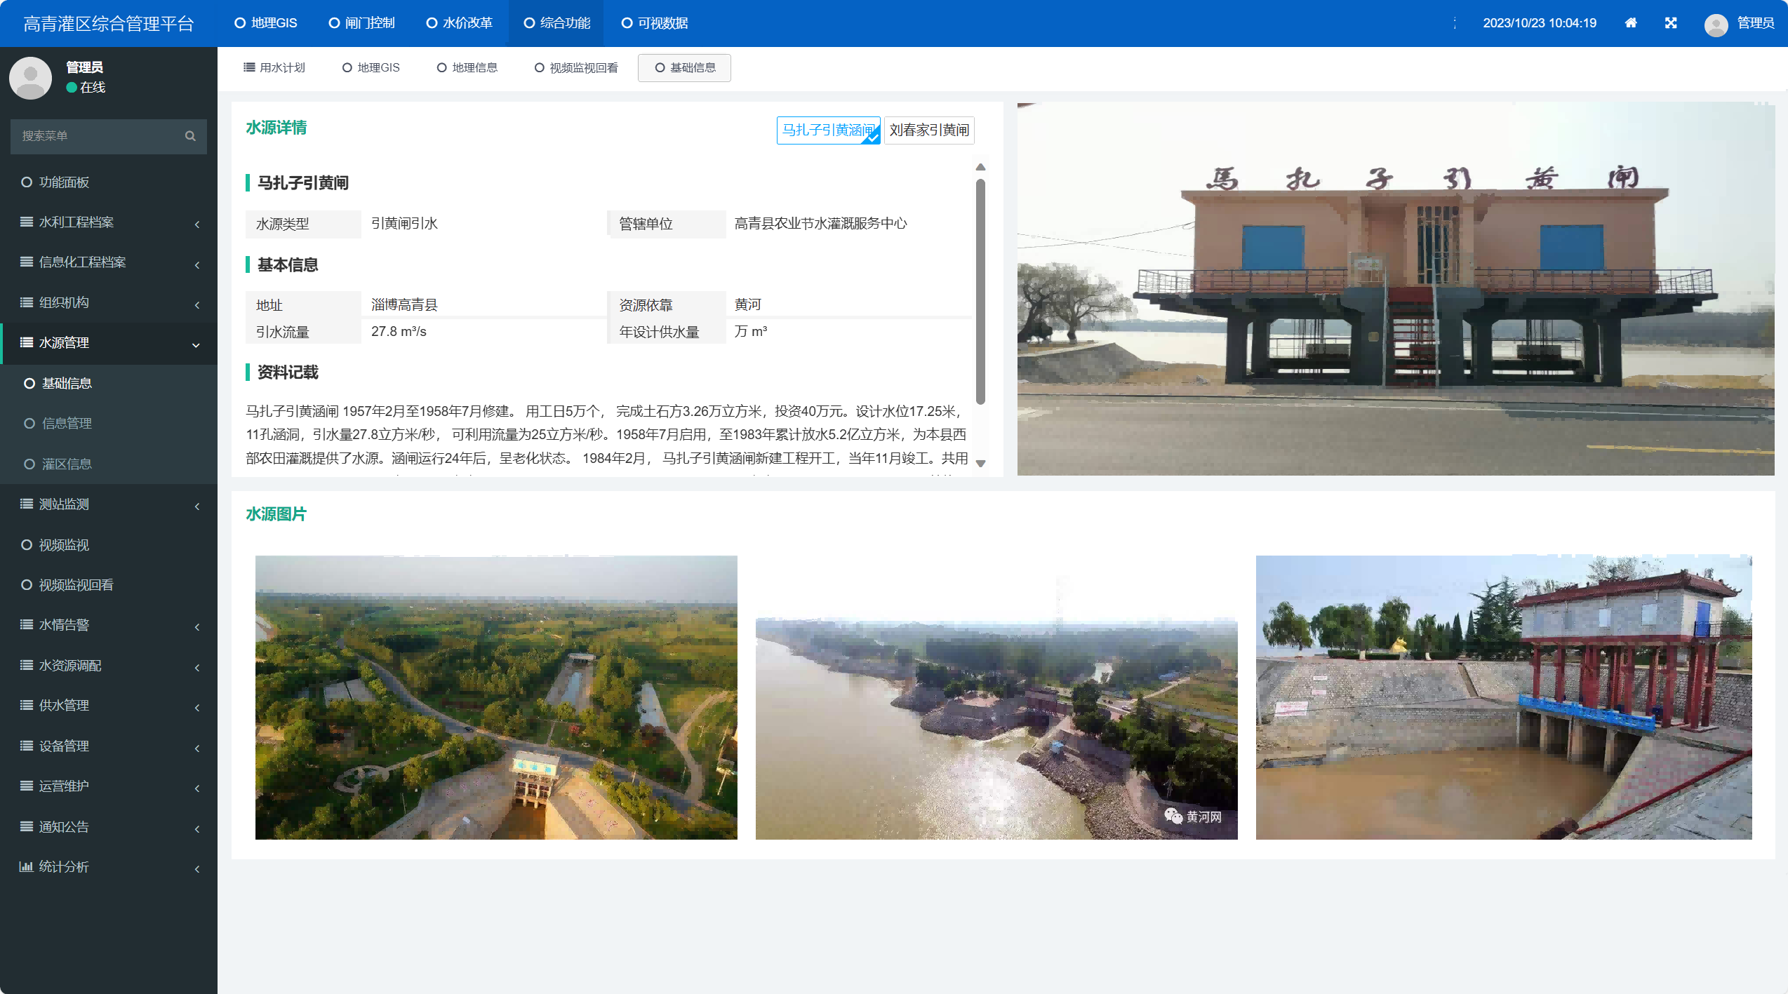Viewport: 1788px width, 994px height.
Task: Click the home icon in header
Action: click(1631, 23)
